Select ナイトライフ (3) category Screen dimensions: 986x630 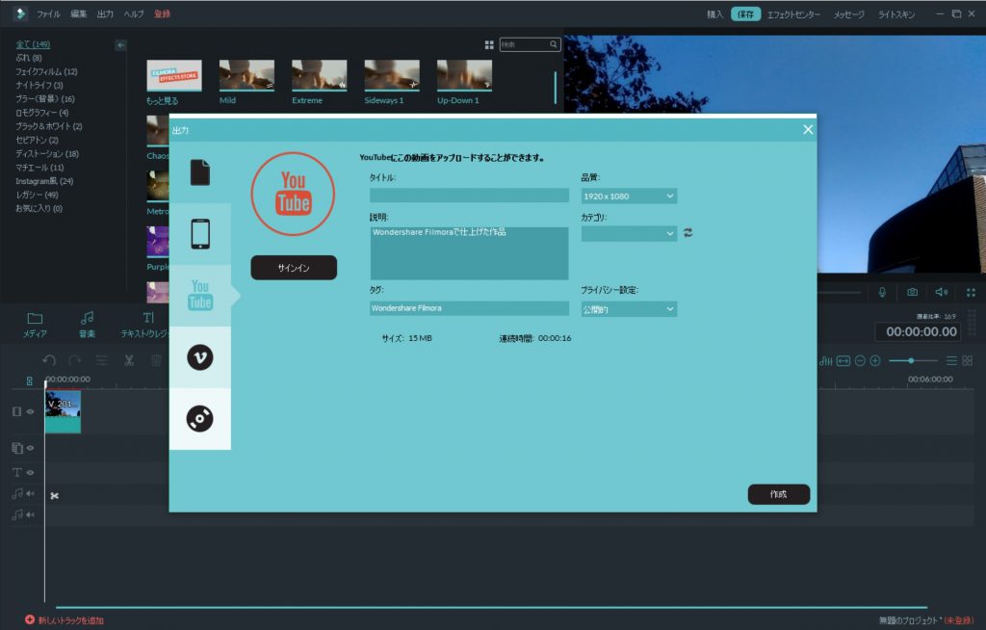coord(39,85)
